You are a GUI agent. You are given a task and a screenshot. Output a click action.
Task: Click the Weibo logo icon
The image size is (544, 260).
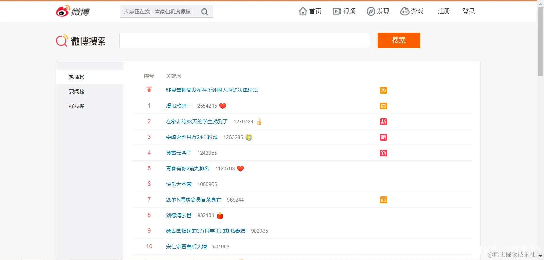coord(73,11)
